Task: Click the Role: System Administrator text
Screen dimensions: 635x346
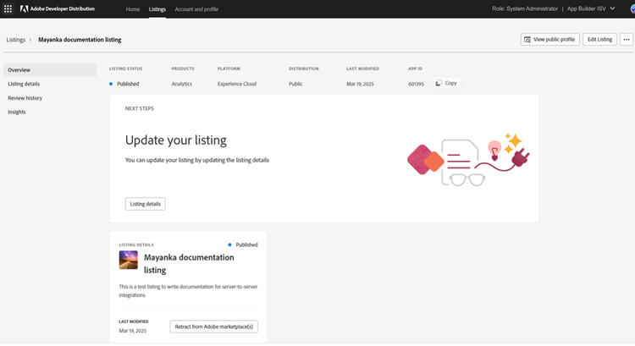Action: [525, 8]
